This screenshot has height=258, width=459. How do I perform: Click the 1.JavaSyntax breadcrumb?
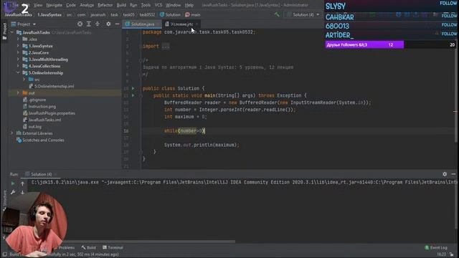click(x=49, y=14)
